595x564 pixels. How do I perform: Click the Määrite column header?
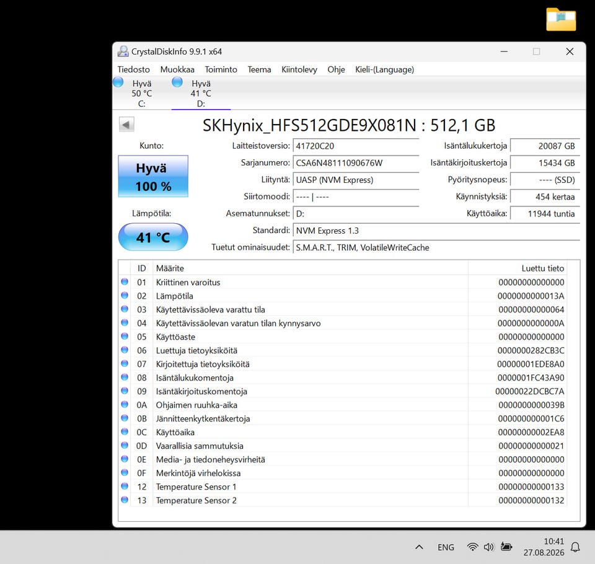click(311, 268)
